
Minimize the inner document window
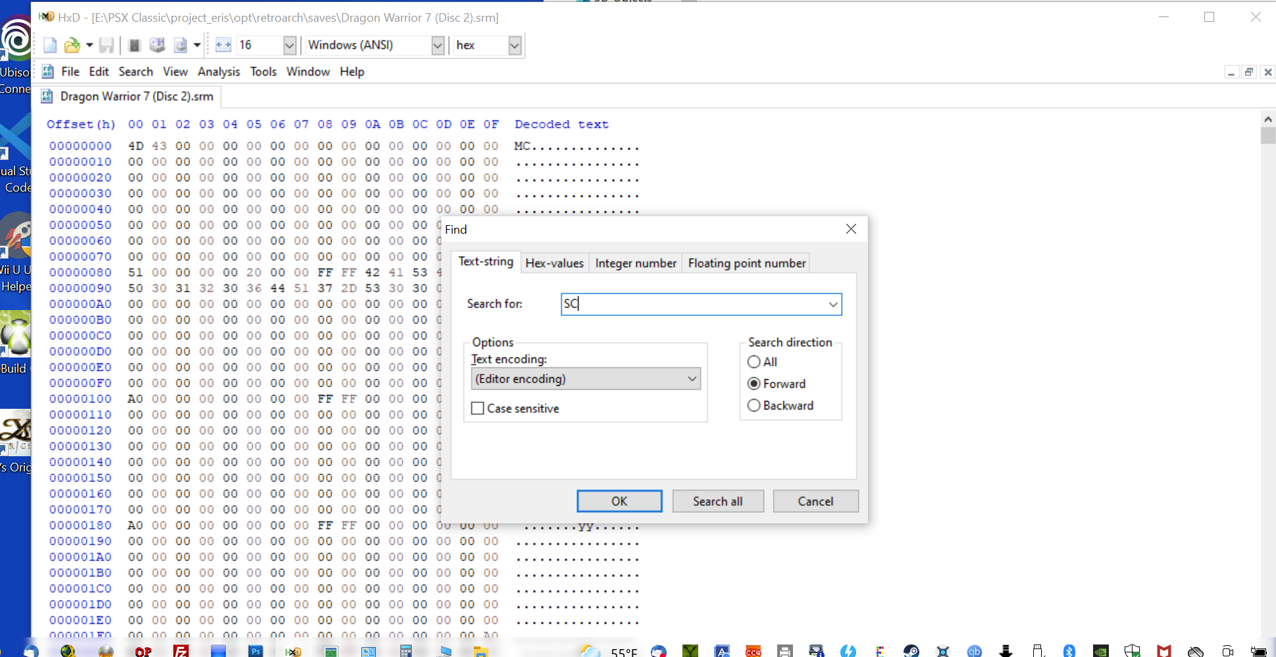pos(1231,72)
